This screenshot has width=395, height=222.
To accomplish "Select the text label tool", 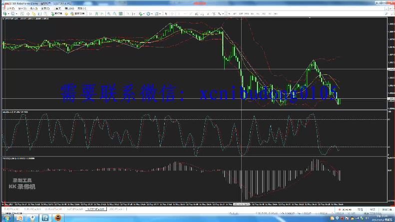I will click(214, 14).
